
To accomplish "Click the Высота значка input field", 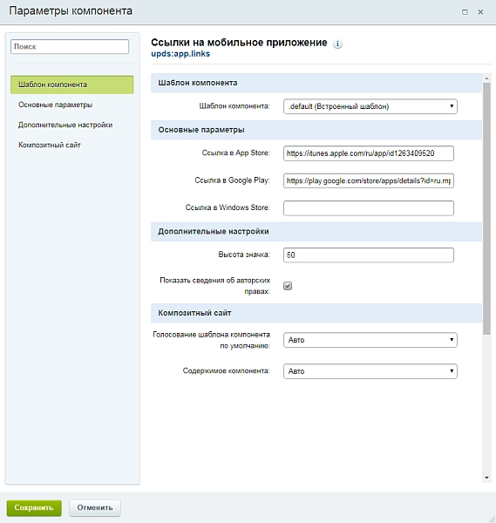I will click(369, 255).
